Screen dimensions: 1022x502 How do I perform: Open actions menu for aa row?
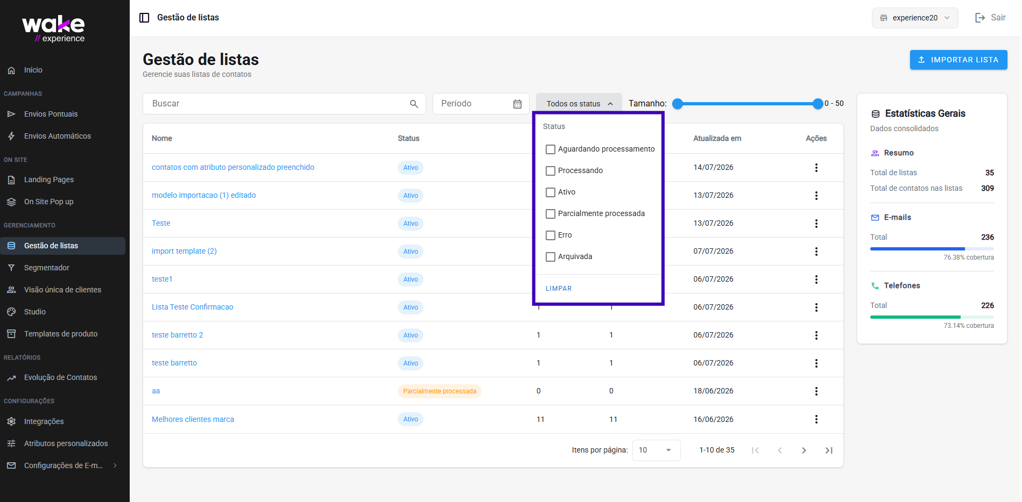click(x=816, y=391)
